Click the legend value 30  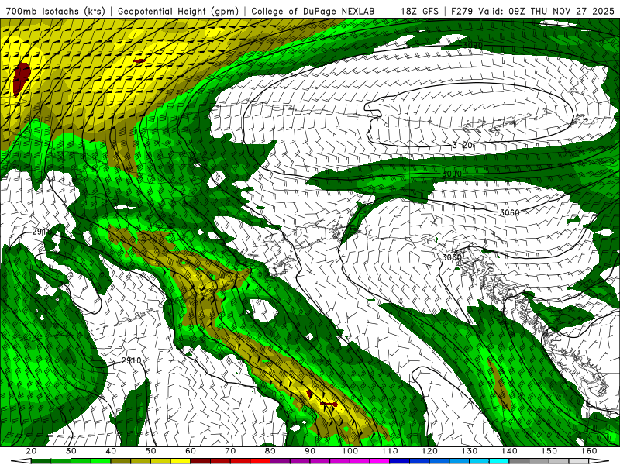click(71, 451)
